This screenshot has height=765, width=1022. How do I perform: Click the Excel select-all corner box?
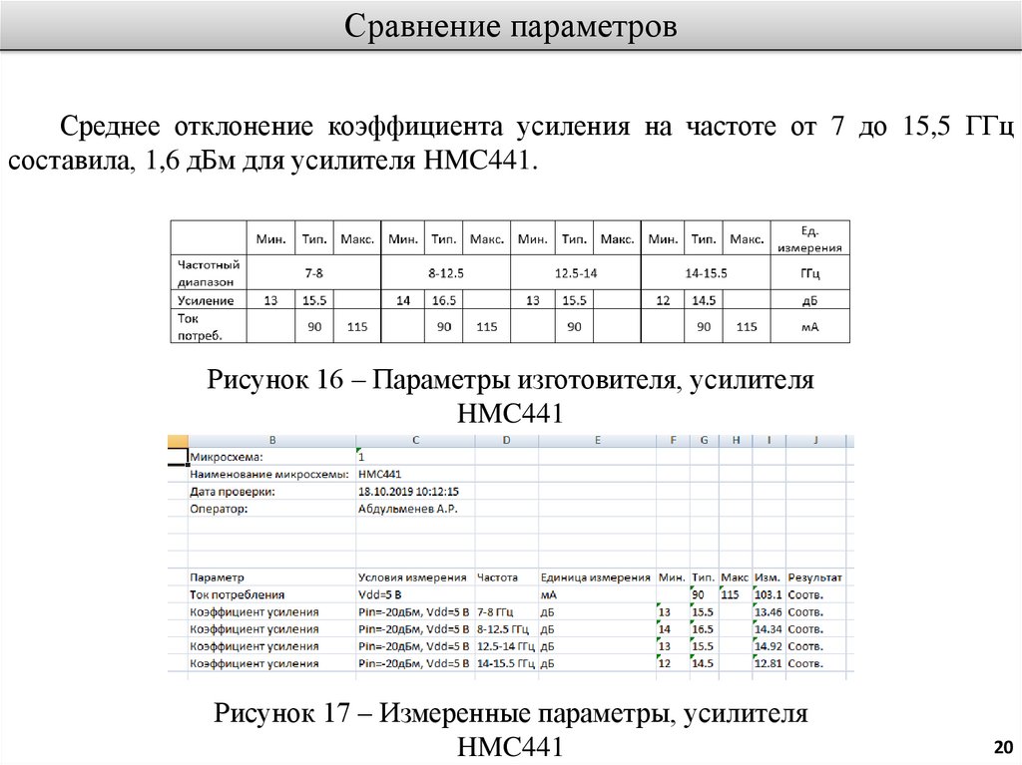tap(177, 440)
